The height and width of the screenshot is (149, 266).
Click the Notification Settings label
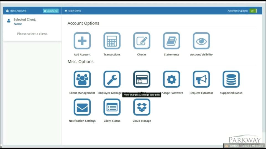(82, 121)
